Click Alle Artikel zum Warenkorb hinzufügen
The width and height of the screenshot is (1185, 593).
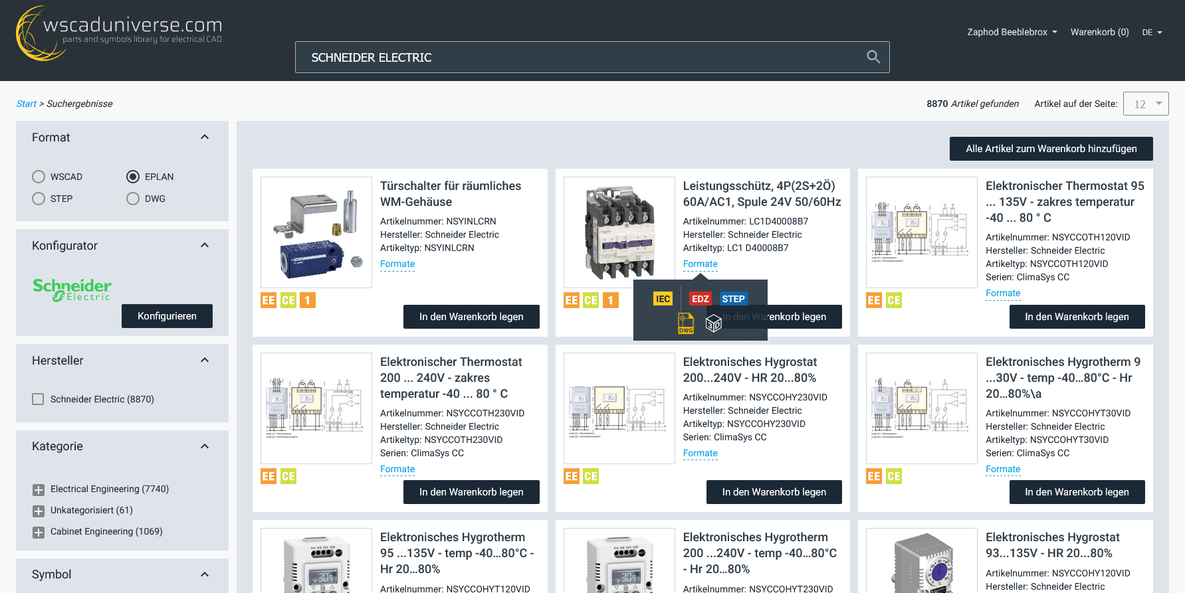click(1051, 149)
